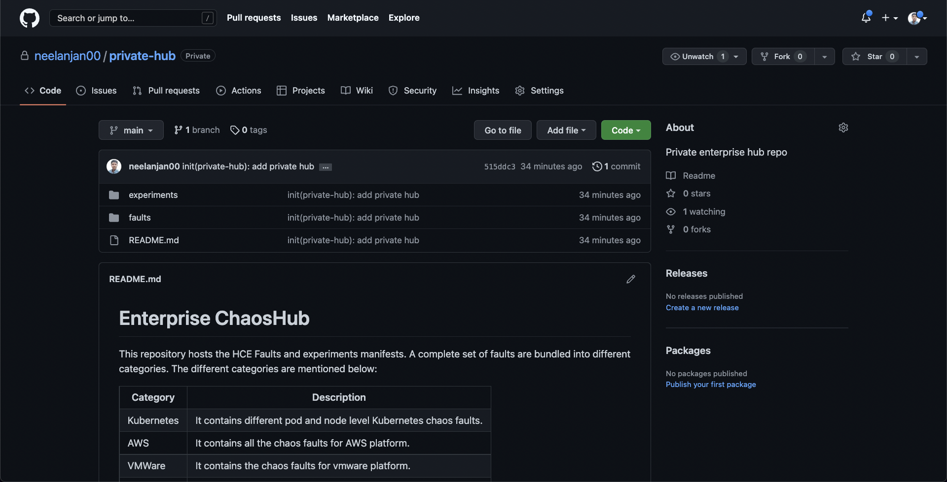The width and height of the screenshot is (947, 482).
Task: Select the Actions tab
Action: [x=239, y=91]
